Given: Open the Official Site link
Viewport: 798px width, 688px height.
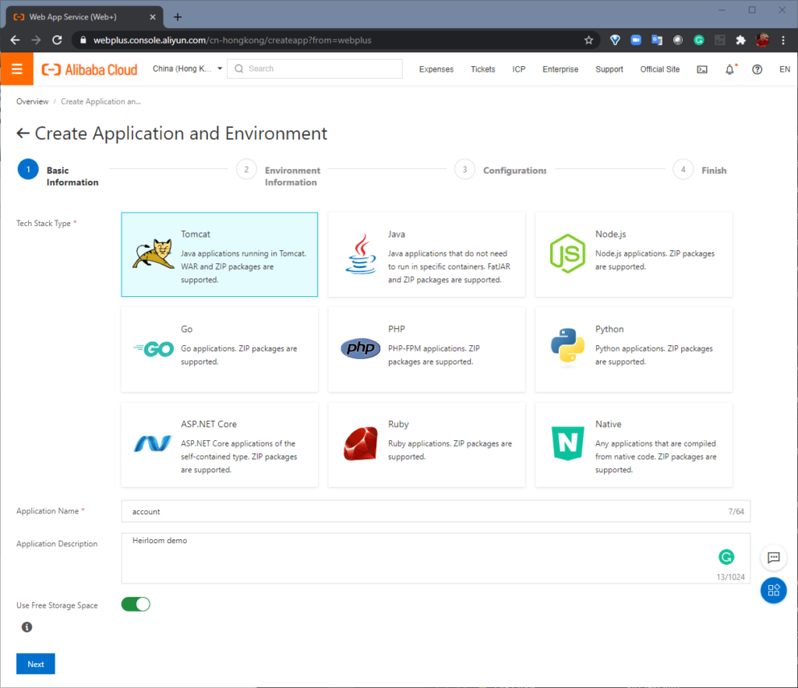Looking at the screenshot, I should click(659, 69).
